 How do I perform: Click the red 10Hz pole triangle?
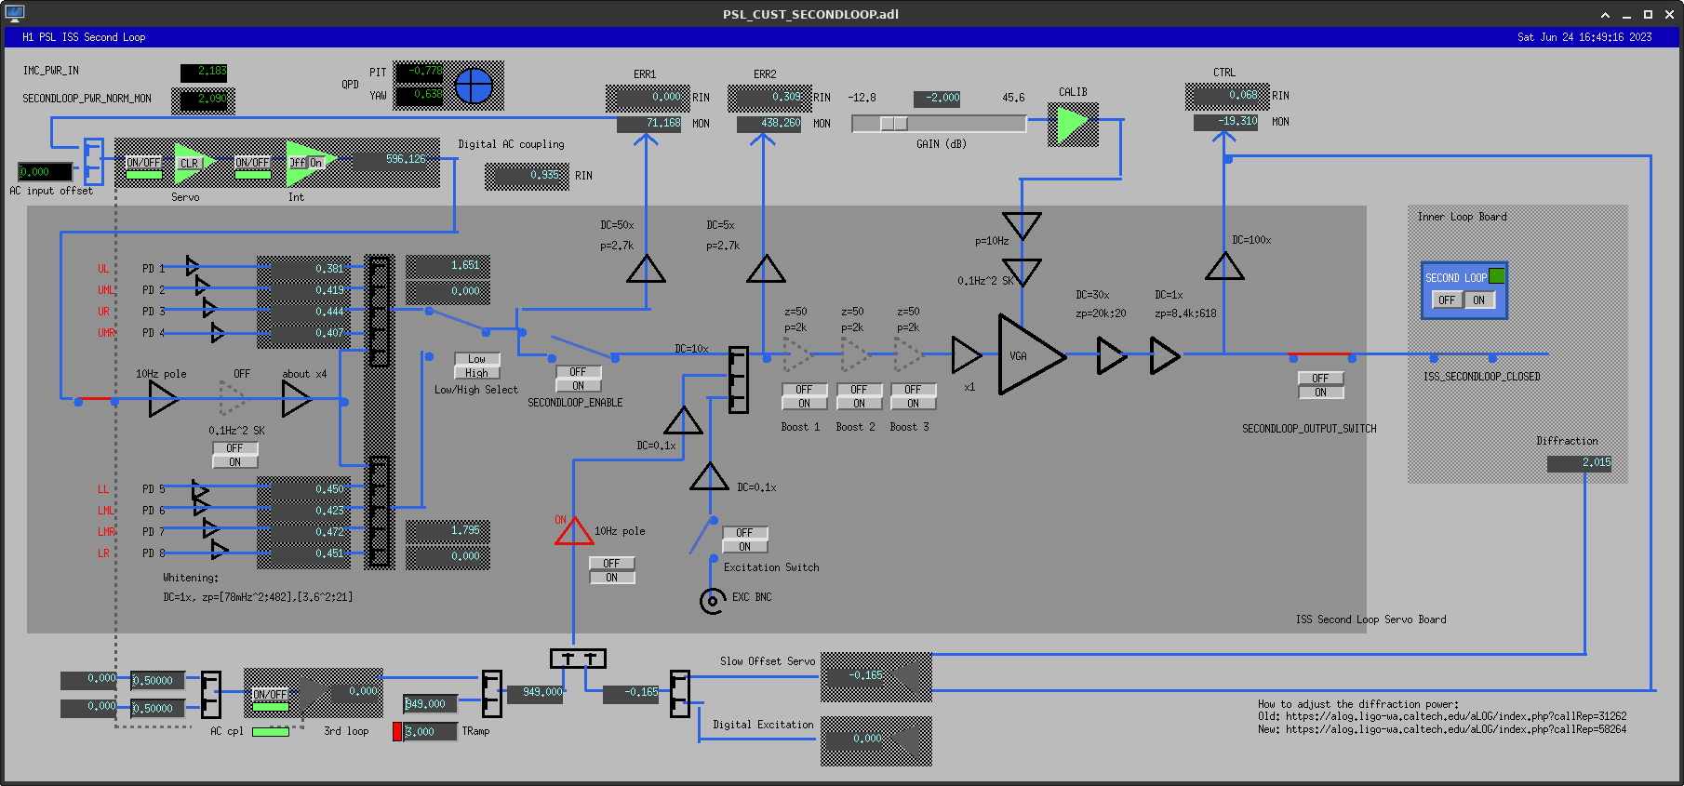573,532
